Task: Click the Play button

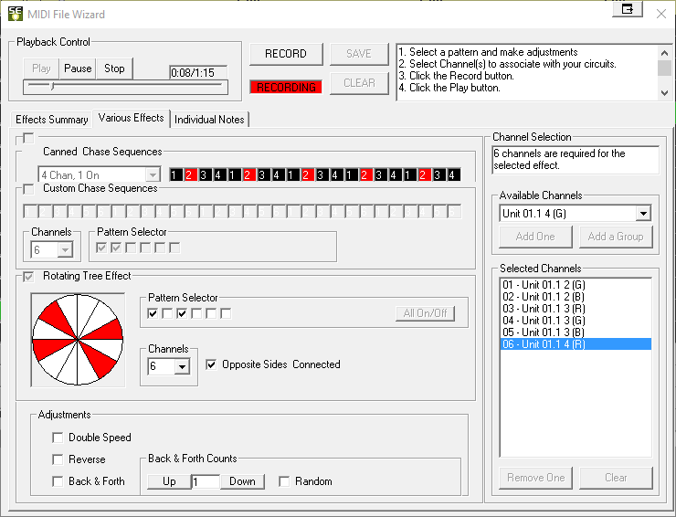Action: click(41, 69)
